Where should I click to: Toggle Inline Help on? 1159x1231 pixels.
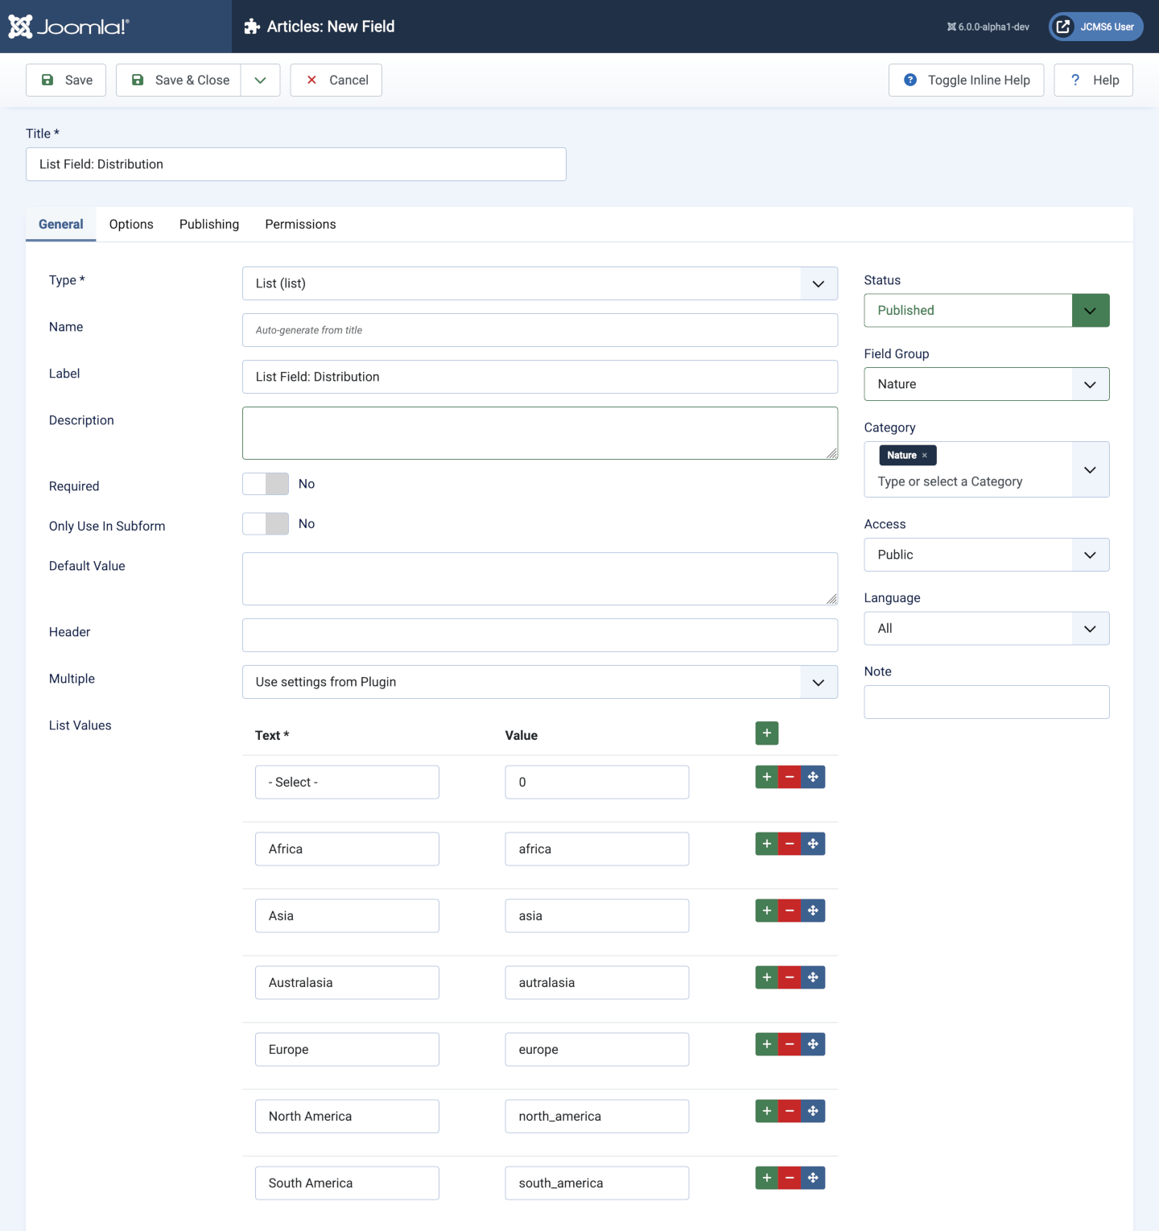point(966,80)
